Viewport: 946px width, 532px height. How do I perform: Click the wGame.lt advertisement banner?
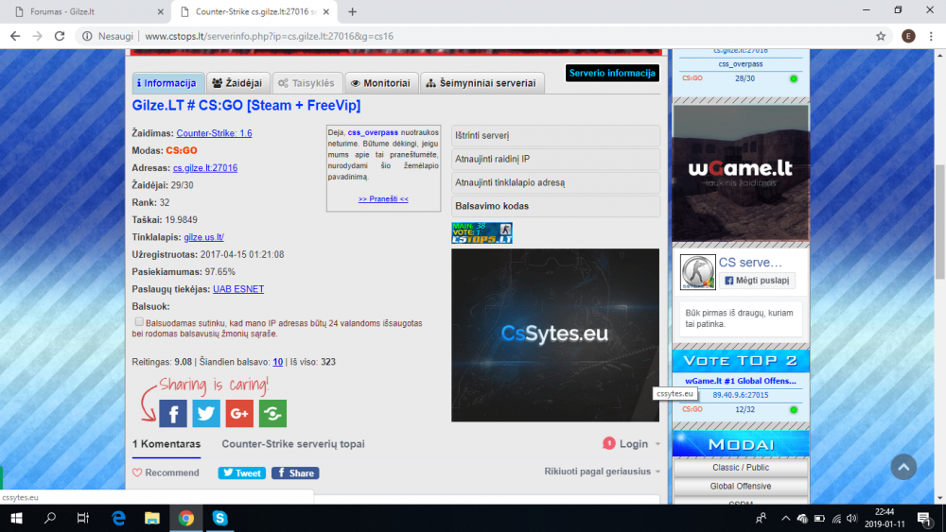click(741, 174)
